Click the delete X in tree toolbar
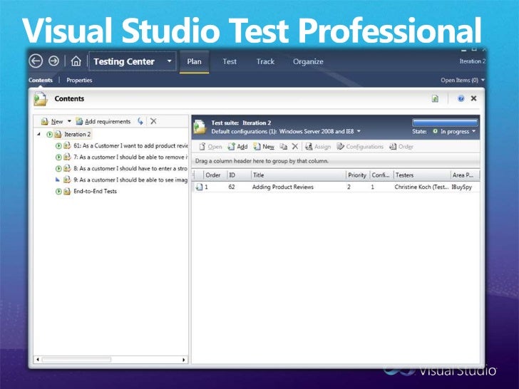This screenshot has height=389, width=519. 153,121
